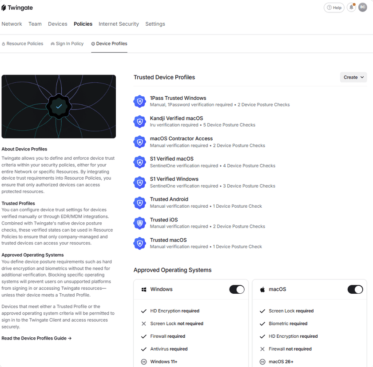Toggle the Windows approved OS switch

[x=237, y=289]
